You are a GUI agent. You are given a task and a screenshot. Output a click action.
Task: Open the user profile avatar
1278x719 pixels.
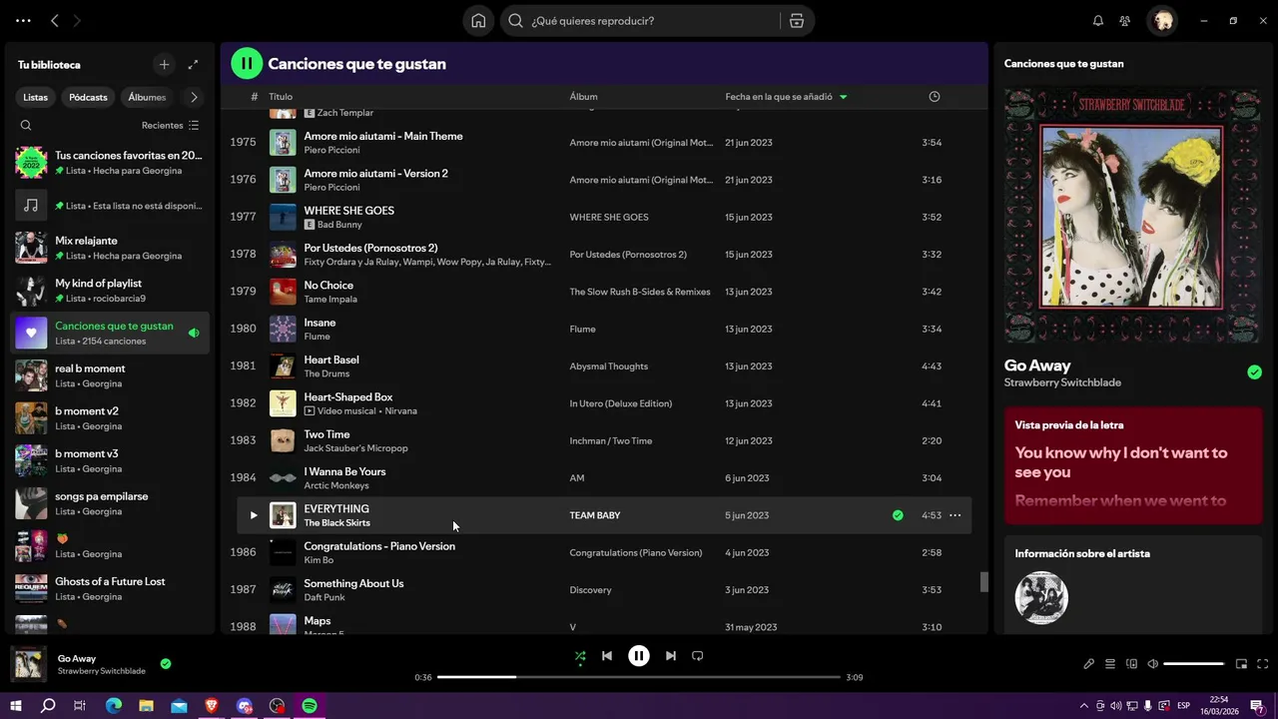click(1162, 20)
